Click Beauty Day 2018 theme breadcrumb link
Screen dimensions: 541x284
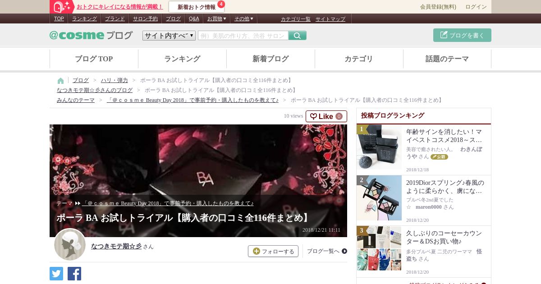[193, 100]
